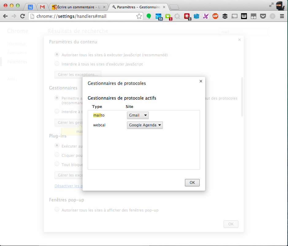Bookmark this page with the star
This screenshot has height=246, width=288.
pos(139,16)
